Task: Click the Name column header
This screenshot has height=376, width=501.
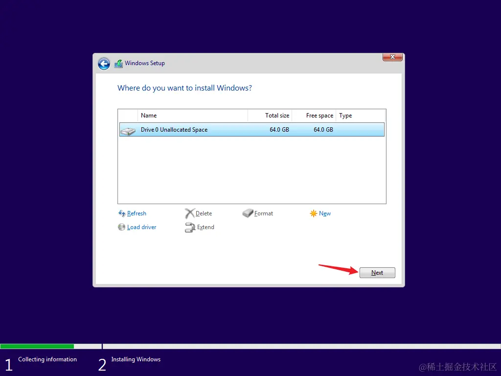Action: pyautogui.click(x=193, y=116)
